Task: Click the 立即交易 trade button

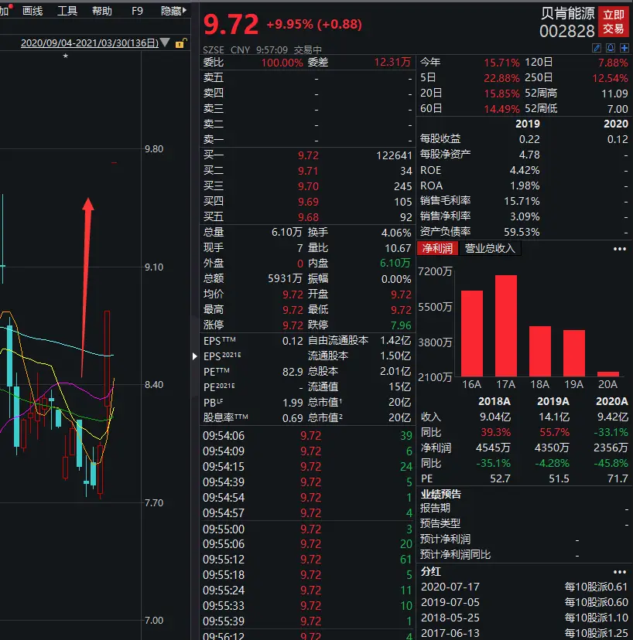Action: [614, 20]
